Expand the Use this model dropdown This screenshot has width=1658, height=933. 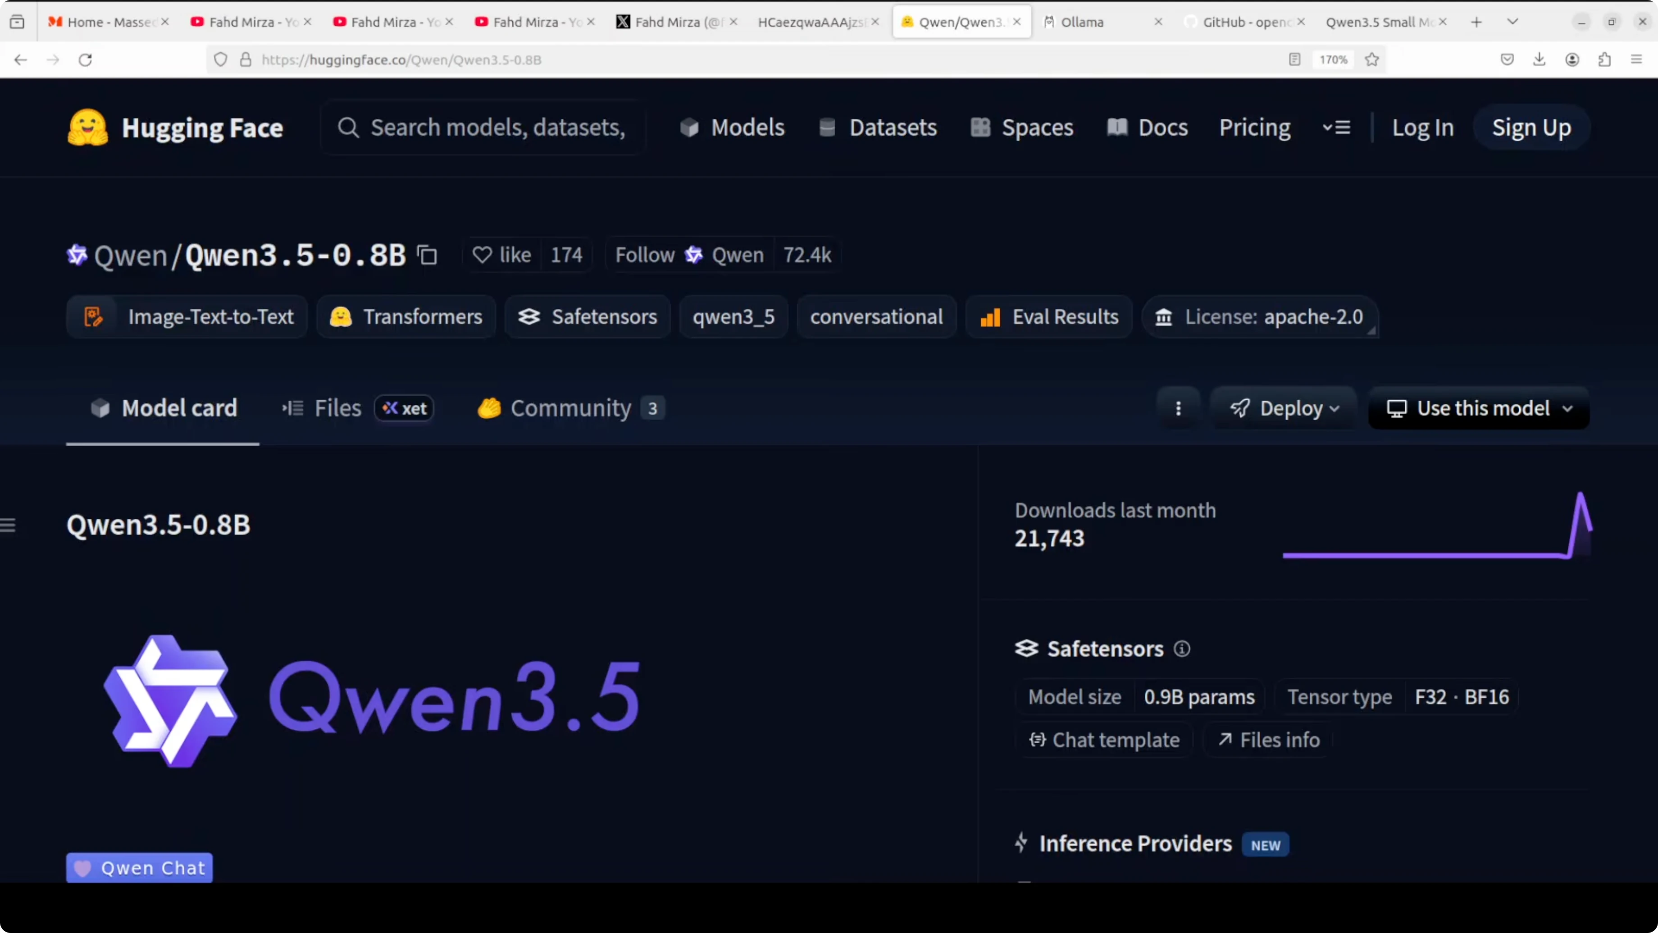point(1478,408)
